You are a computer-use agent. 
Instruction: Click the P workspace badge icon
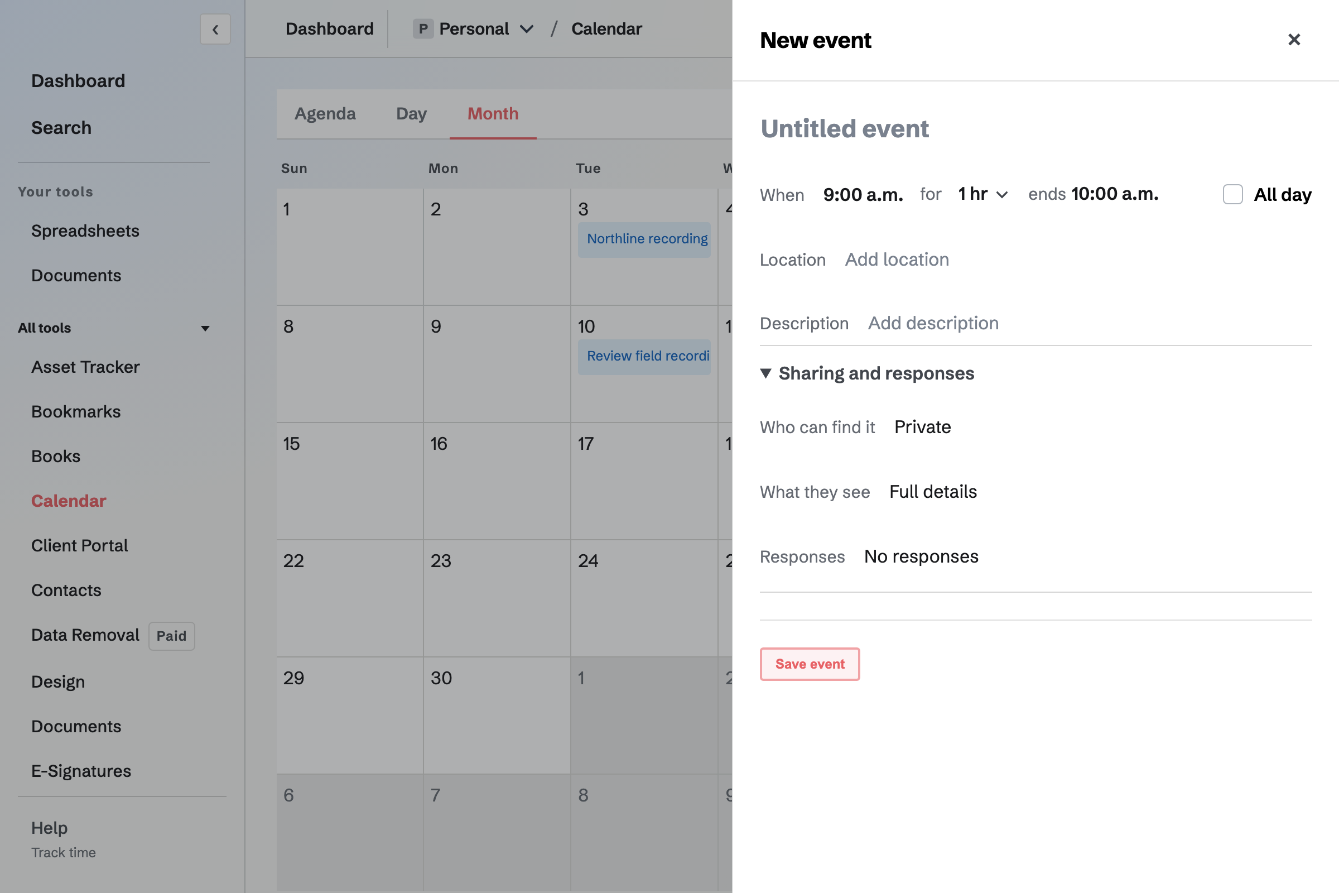click(x=423, y=29)
